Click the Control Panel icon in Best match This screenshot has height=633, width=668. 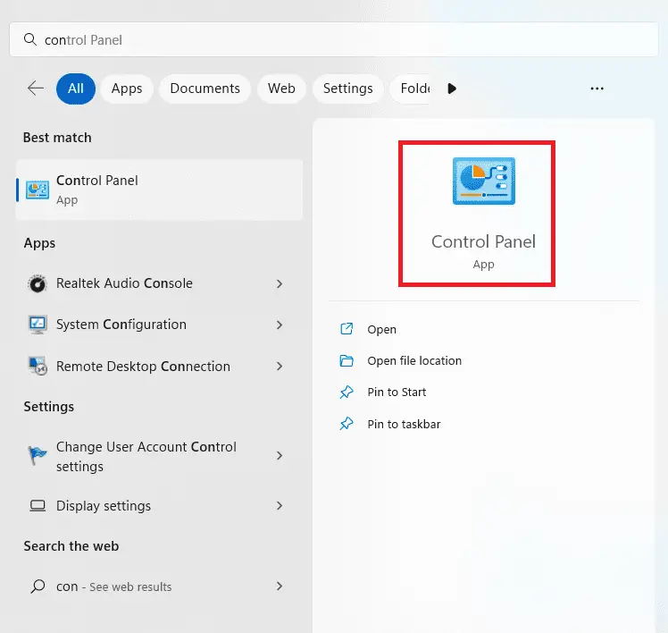[x=38, y=190]
